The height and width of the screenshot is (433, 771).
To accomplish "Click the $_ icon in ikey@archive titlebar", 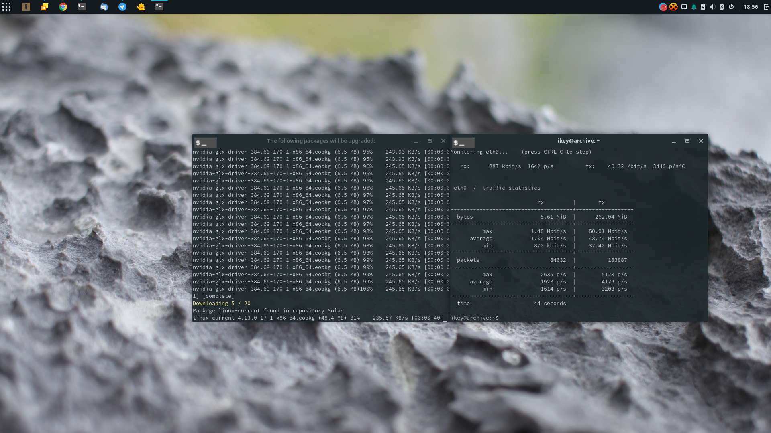I will point(463,142).
